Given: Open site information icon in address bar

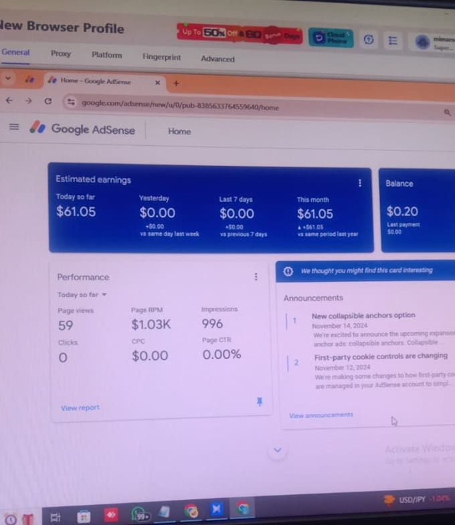Looking at the screenshot, I should point(71,102).
